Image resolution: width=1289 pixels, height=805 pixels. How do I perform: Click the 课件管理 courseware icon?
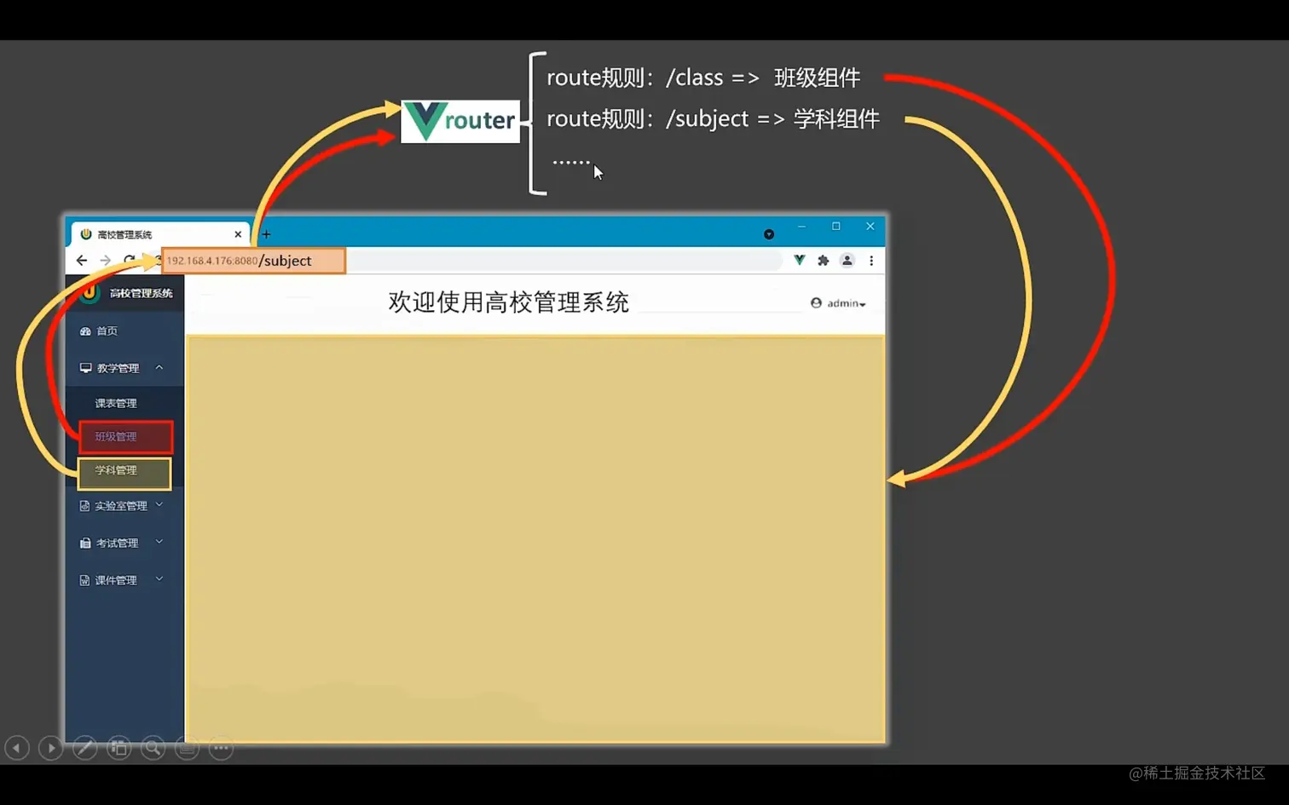coord(84,580)
